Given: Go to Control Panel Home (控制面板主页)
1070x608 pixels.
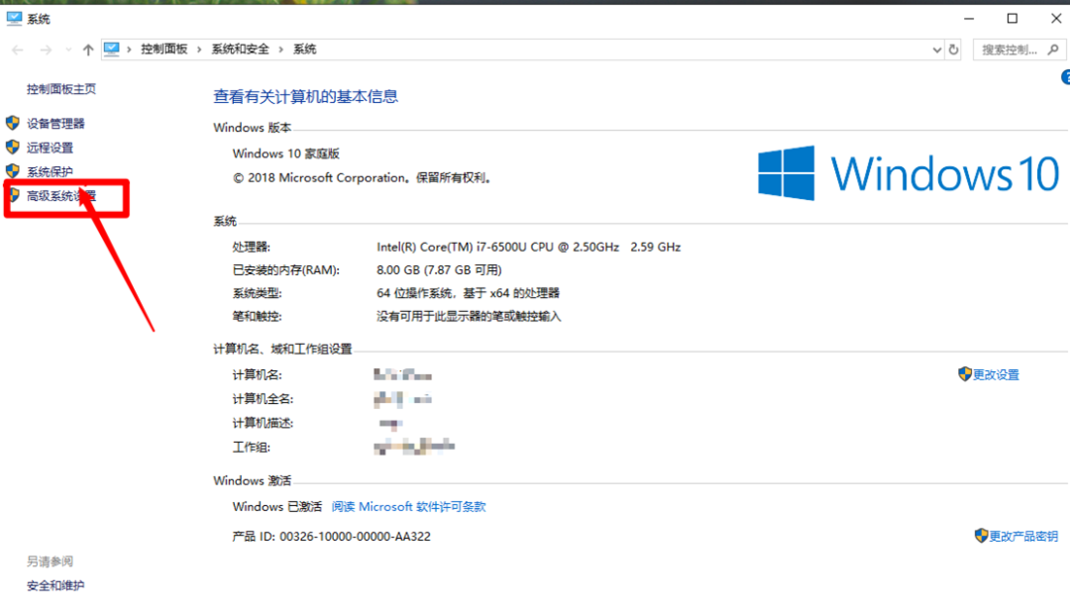Looking at the screenshot, I should (61, 89).
